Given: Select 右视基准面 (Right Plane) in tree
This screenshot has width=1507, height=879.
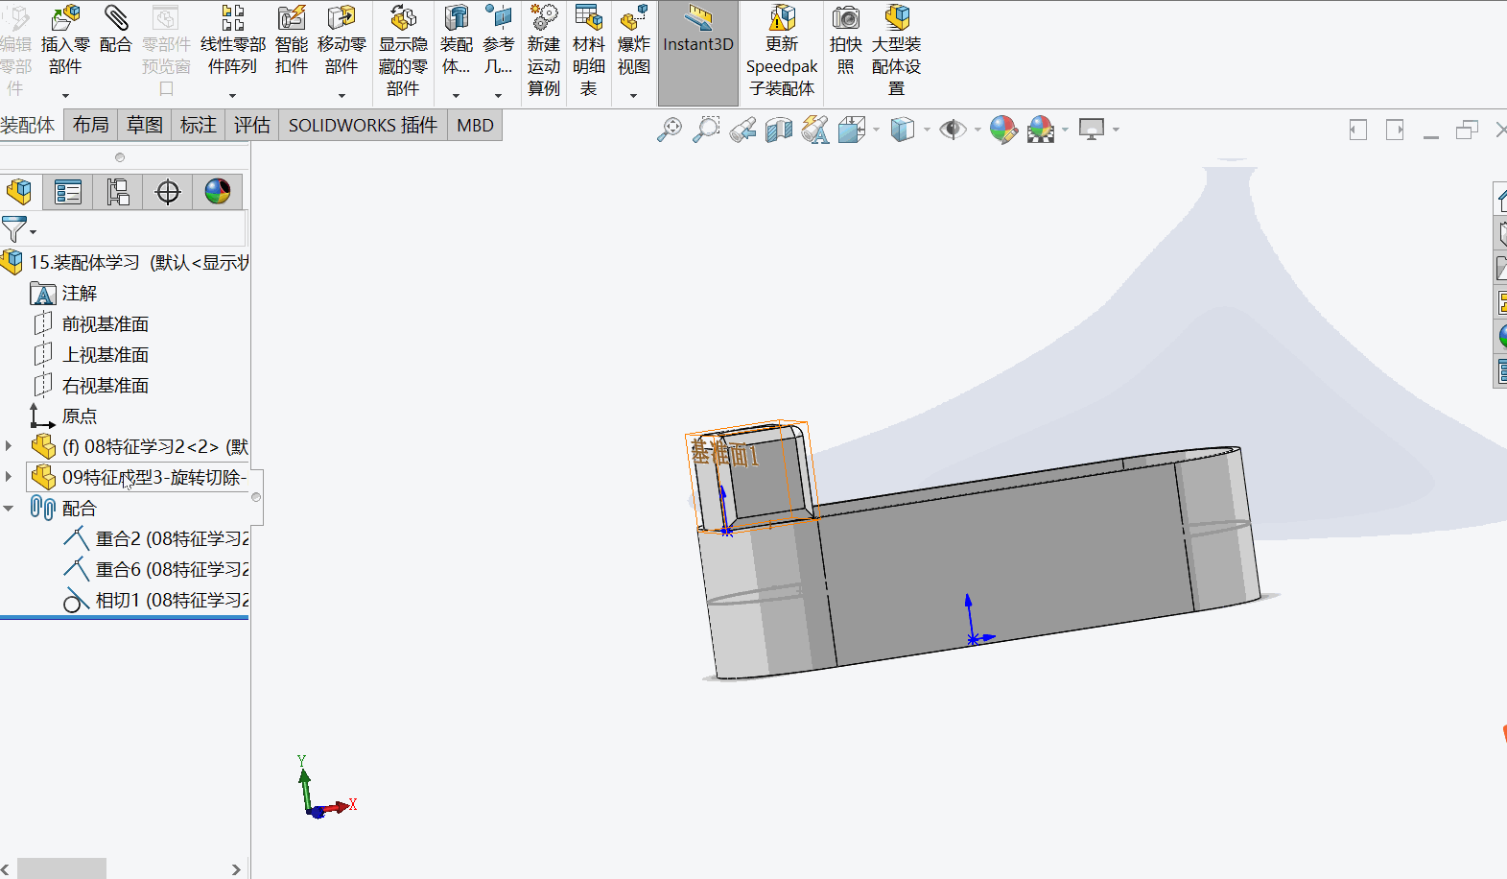Looking at the screenshot, I should click(x=106, y=386).
